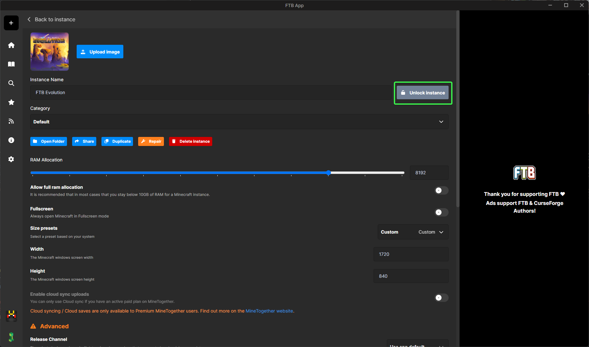
Task: Click the Share button
Action: tap(84, 141)
